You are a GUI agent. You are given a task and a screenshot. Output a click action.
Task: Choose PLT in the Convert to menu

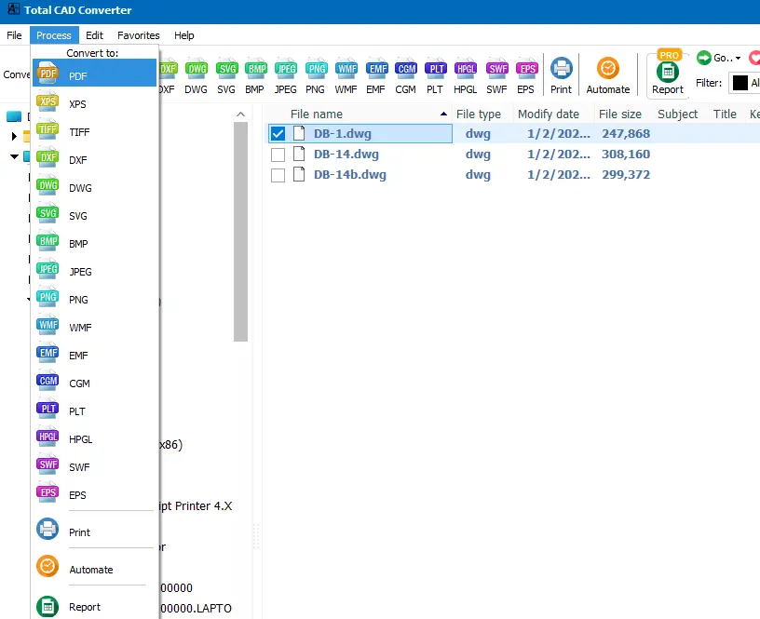coord(94,411)
